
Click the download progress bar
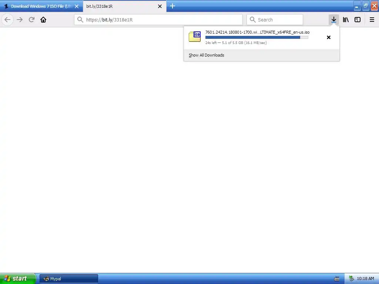tap(257, 37)
